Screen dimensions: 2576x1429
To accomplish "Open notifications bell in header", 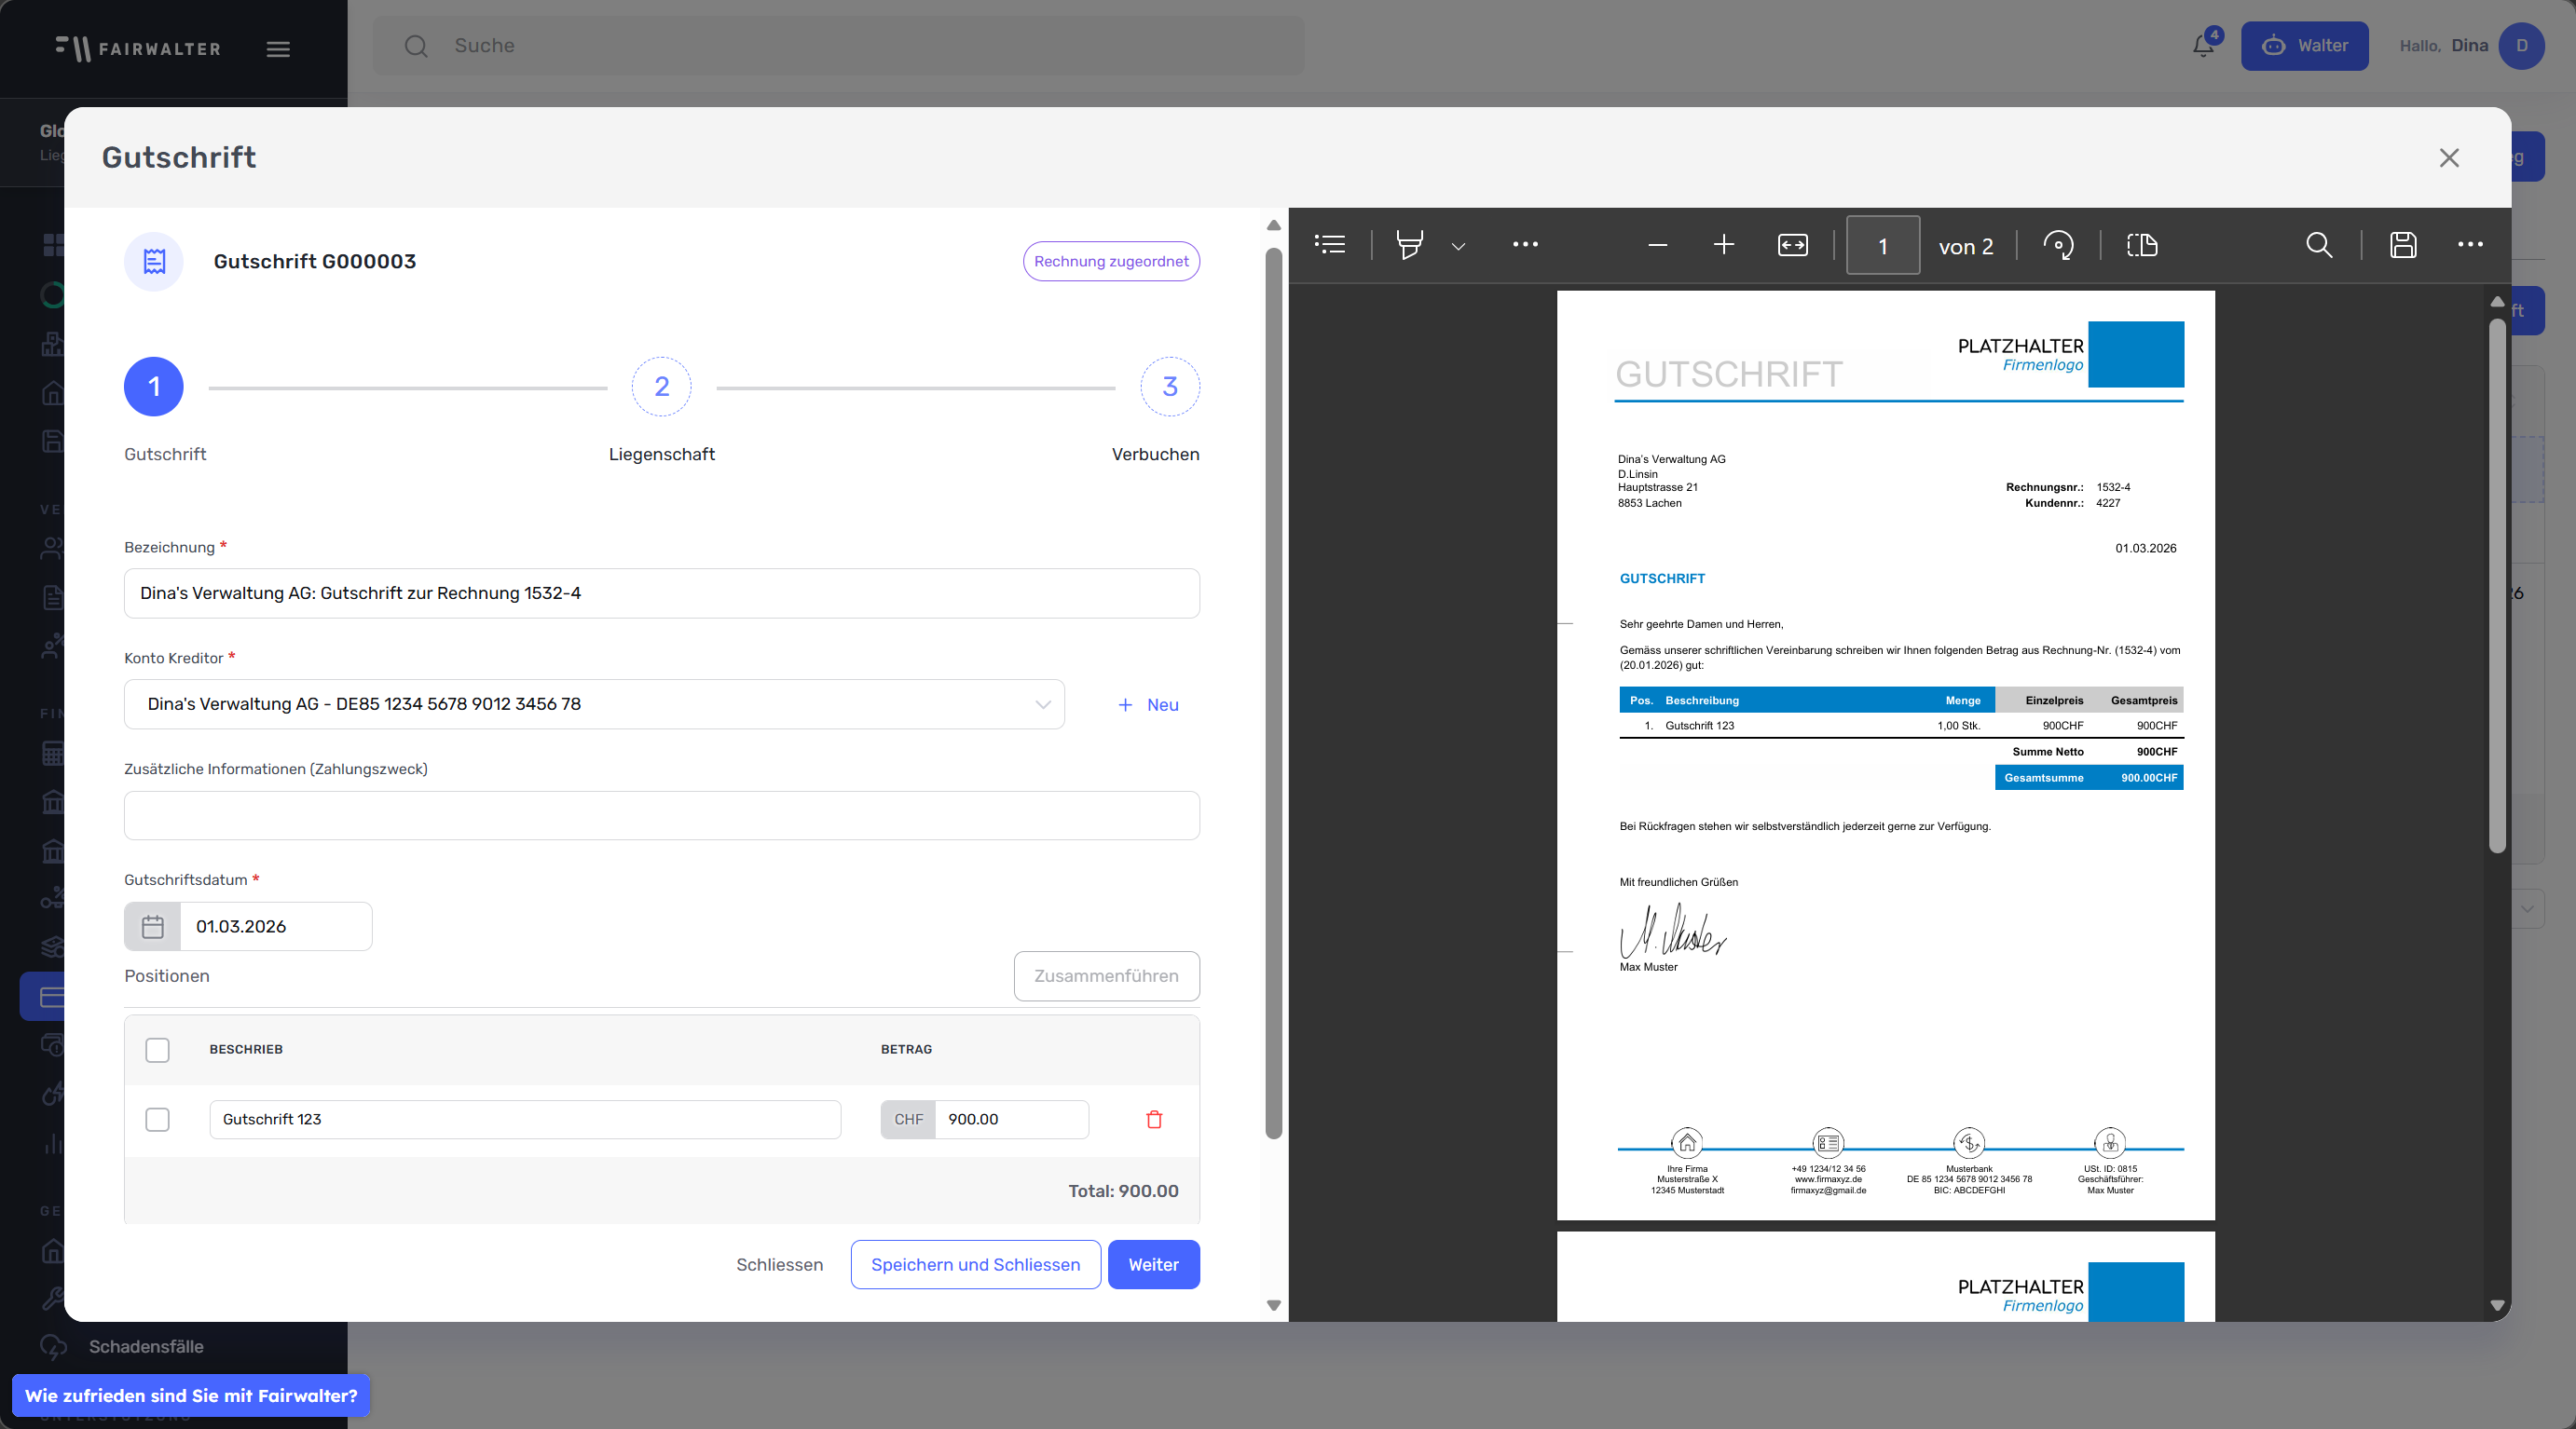I will click(x=2203, y=46).
